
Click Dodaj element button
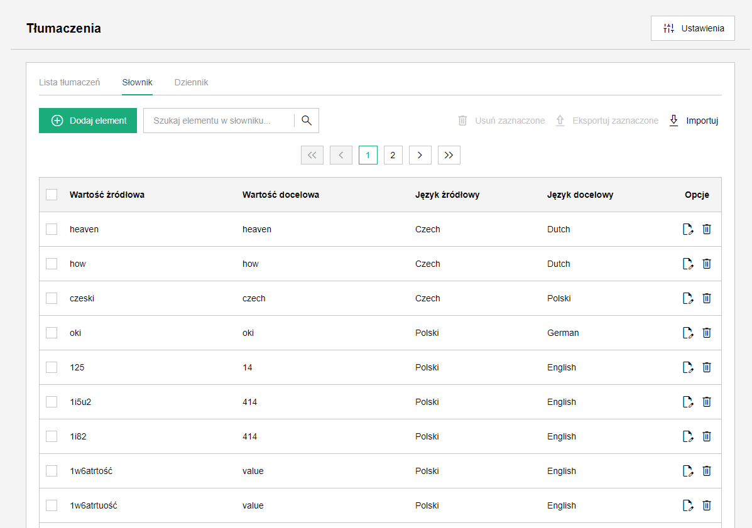pyautogui.click(x=88, y=121)
